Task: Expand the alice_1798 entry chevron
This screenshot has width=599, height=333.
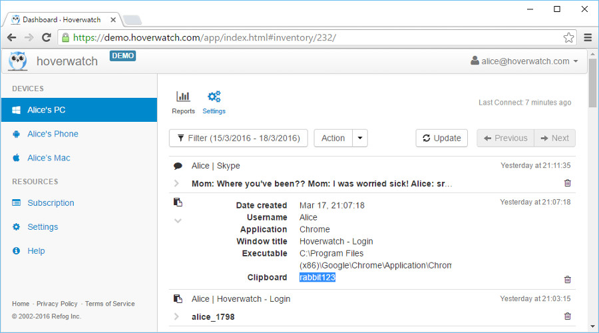Action: (x=176, y=316)
